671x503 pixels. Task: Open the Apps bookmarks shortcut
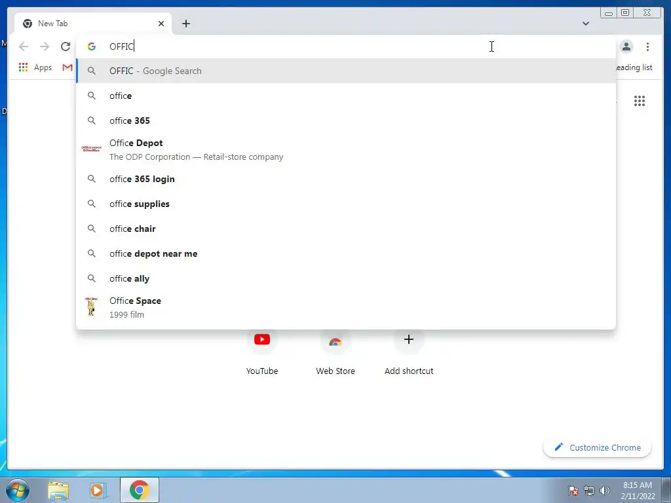(x=35, y=67)
